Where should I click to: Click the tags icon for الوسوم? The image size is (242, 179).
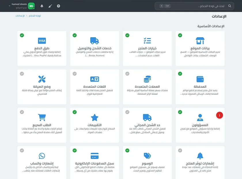(x=147, y=156)
